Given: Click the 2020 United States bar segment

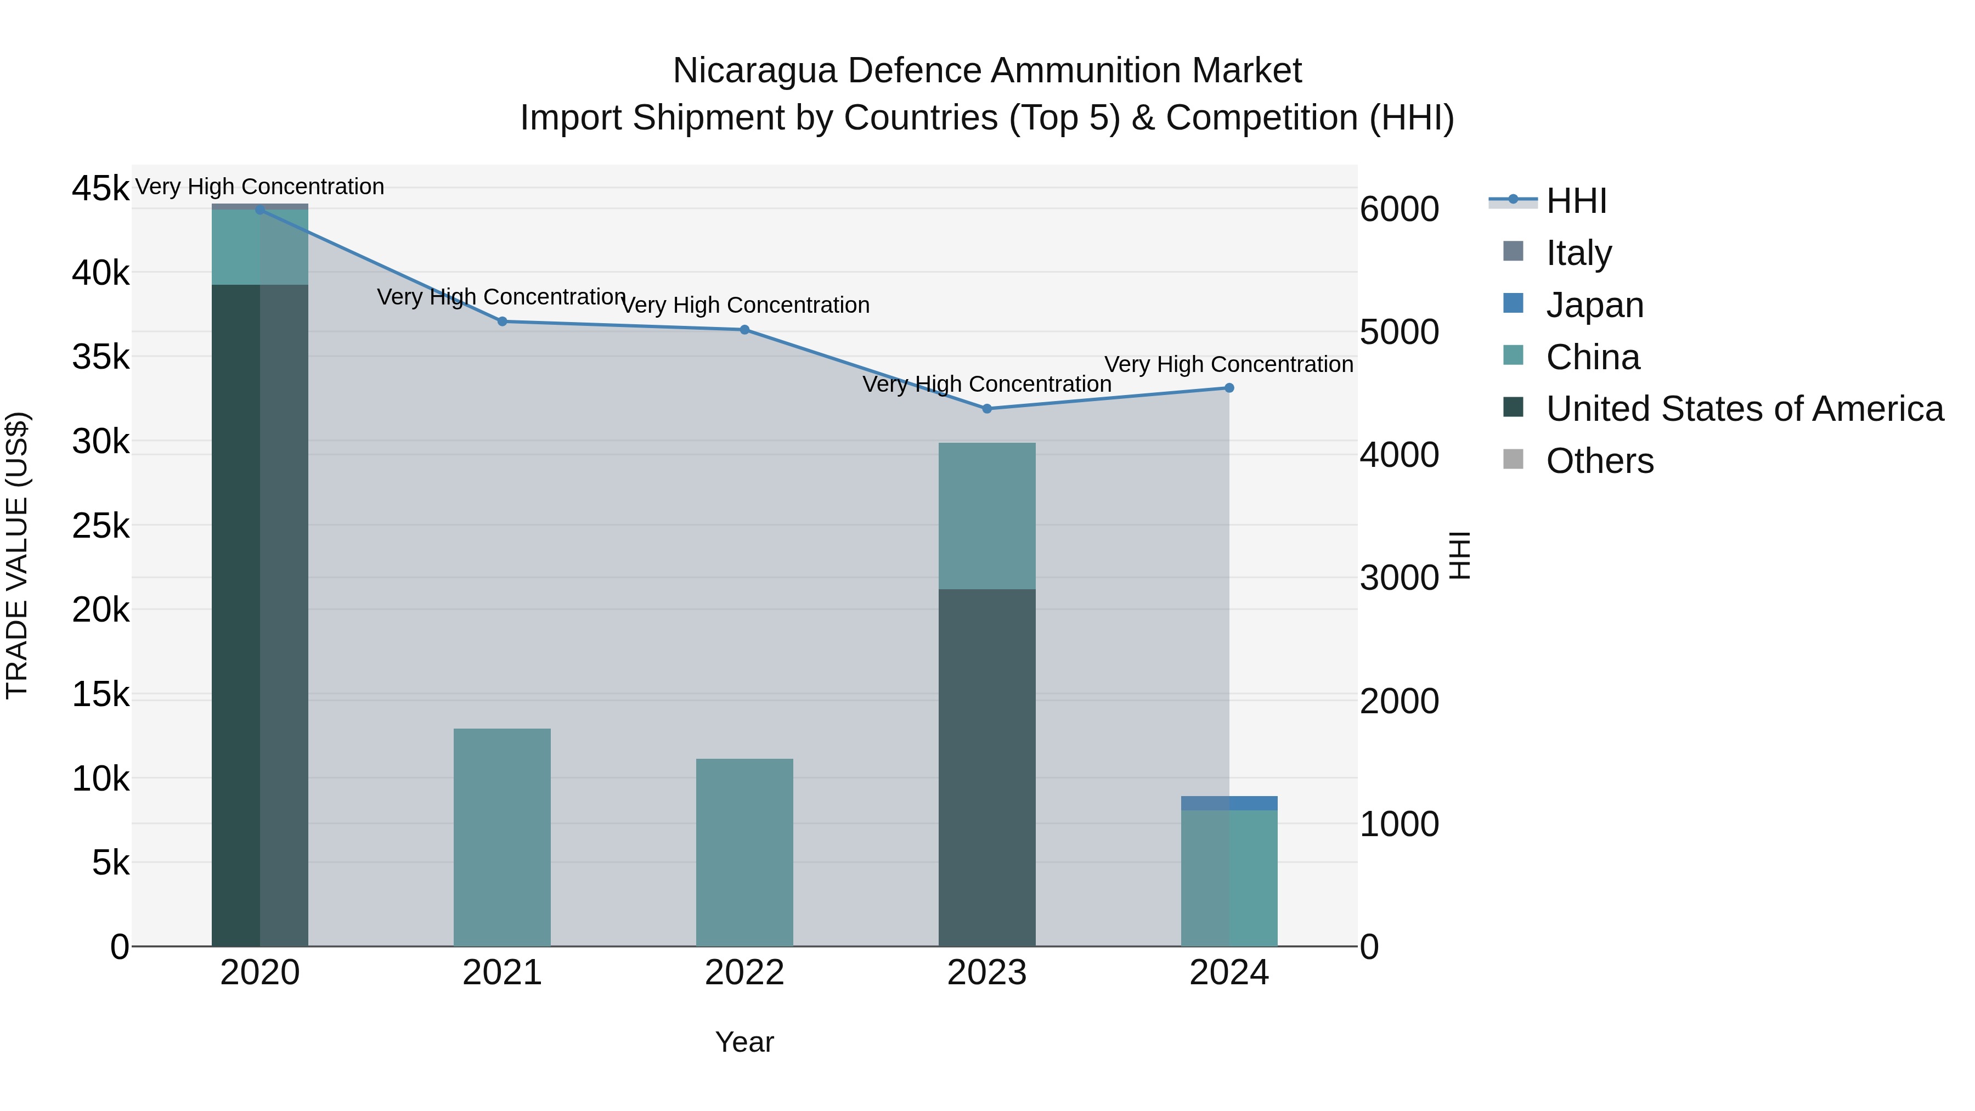Looking at the screenshot, I should pos(260,616).
